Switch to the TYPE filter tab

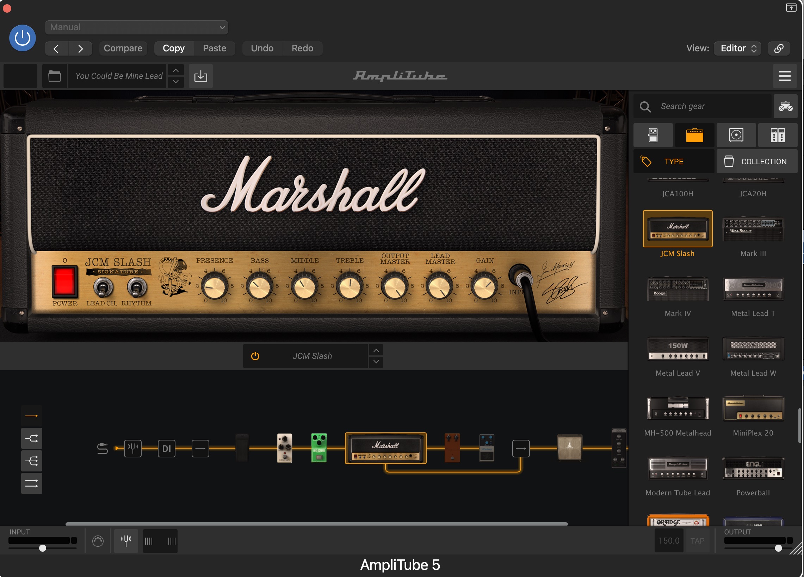(x=674, y=161)
